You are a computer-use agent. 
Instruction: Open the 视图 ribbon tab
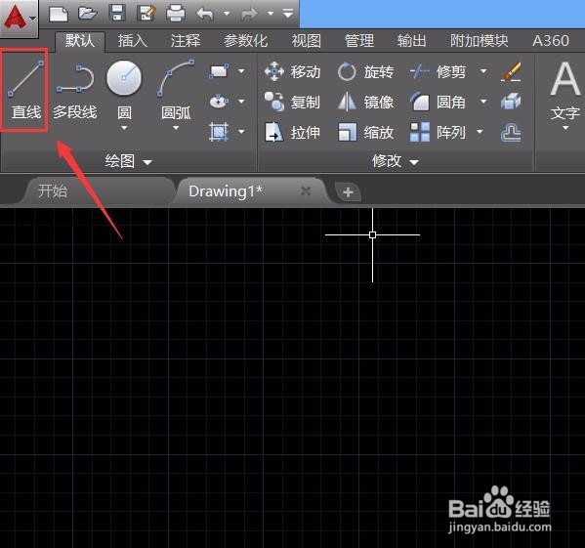pos(307,41)
